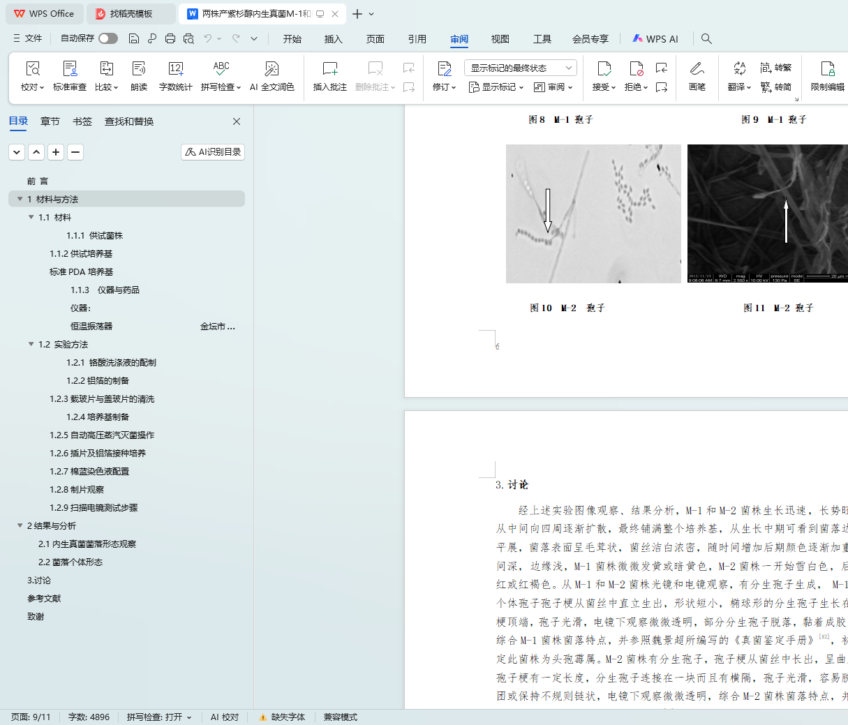Click the 图10 microscope image in document
Screen dimensions: 848x725
[x=593, y=214]
